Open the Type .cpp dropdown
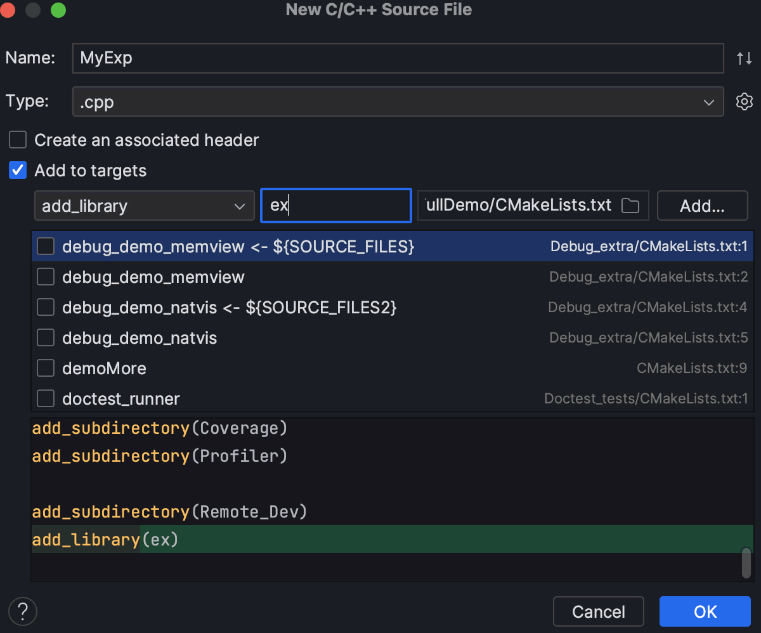 (398, 101)
